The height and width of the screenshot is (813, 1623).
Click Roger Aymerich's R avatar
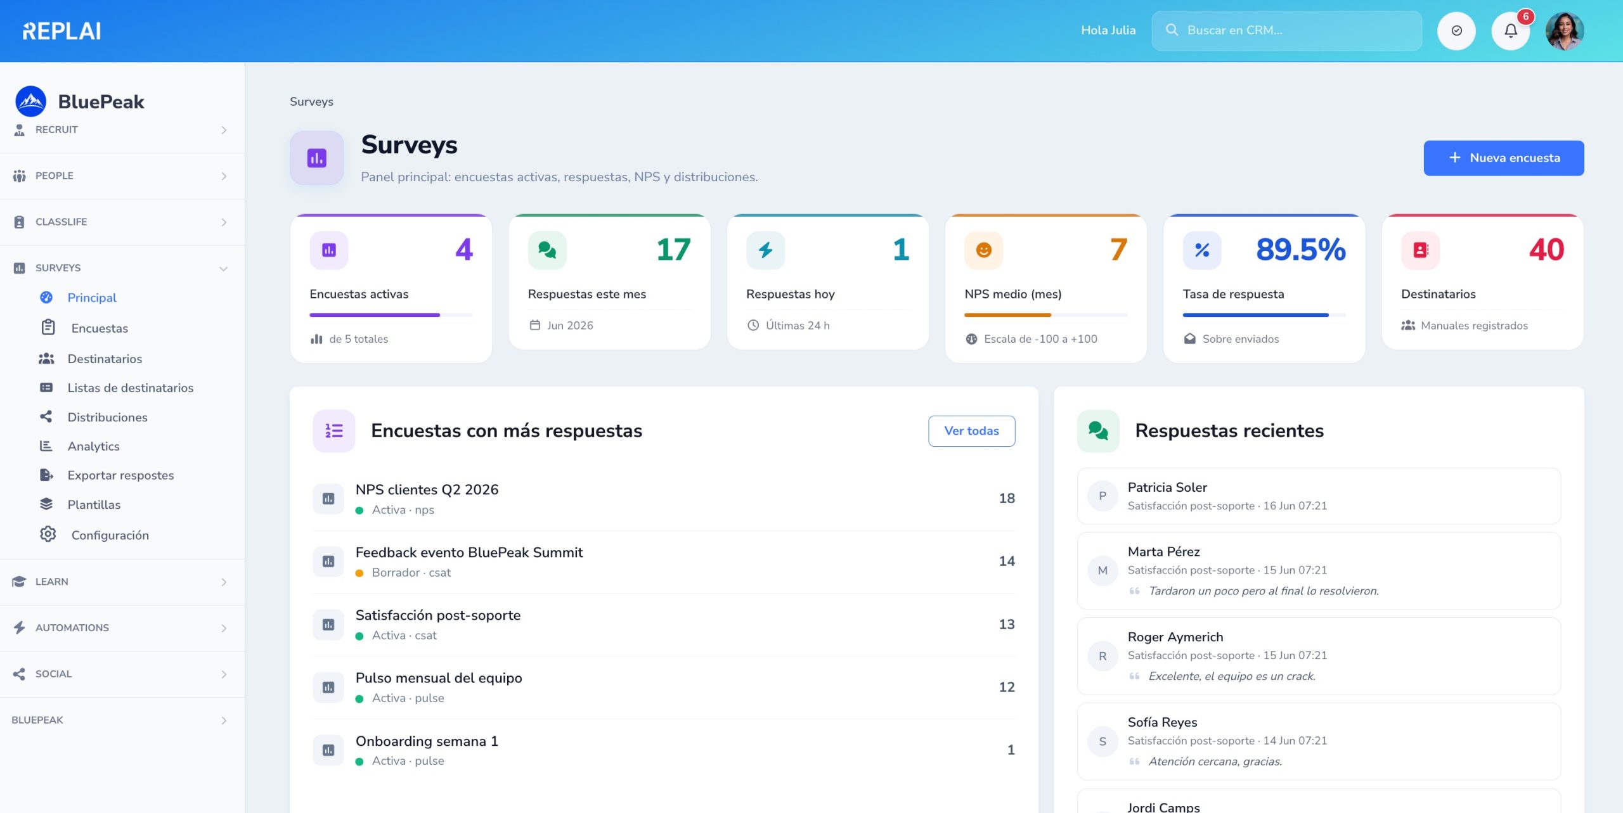[x=1102, y=656]
